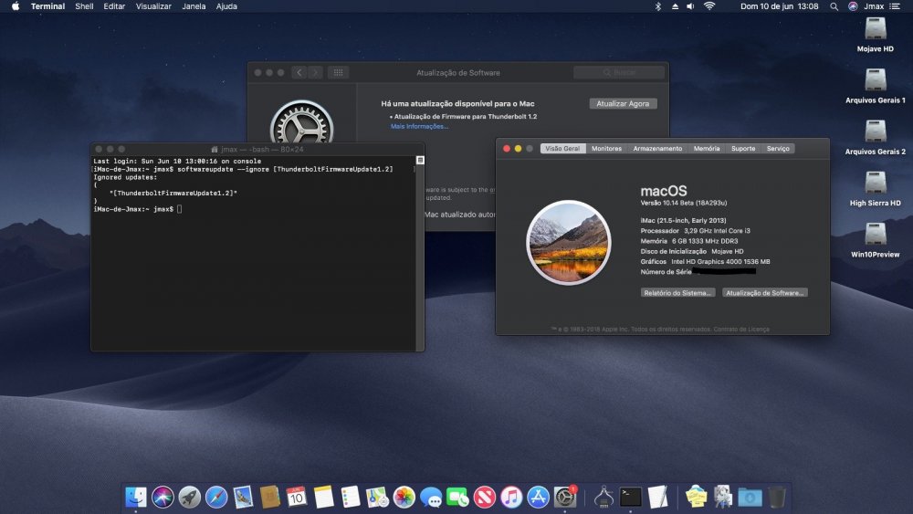
Task: Open Launchpad rocket icon in Dock
Action: click(189, 498)
